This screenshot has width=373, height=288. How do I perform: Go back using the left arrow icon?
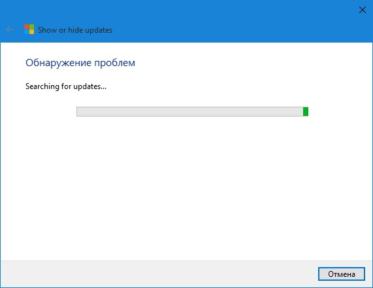pos(10,29)
